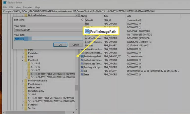Open the Edit menu
The image size is (190, 114).
tap(11, 7)
